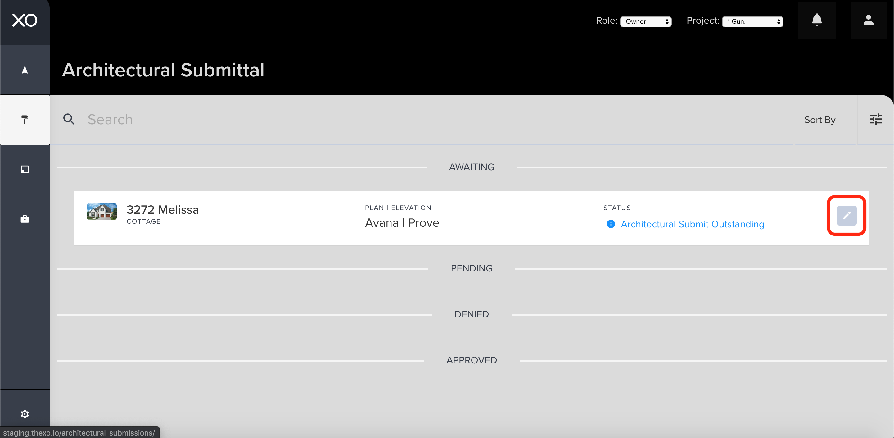Click the edit pencil for 3272 Melissa
Image resolution: width=894 pixels, height=438 pixels.
(846, 215)
